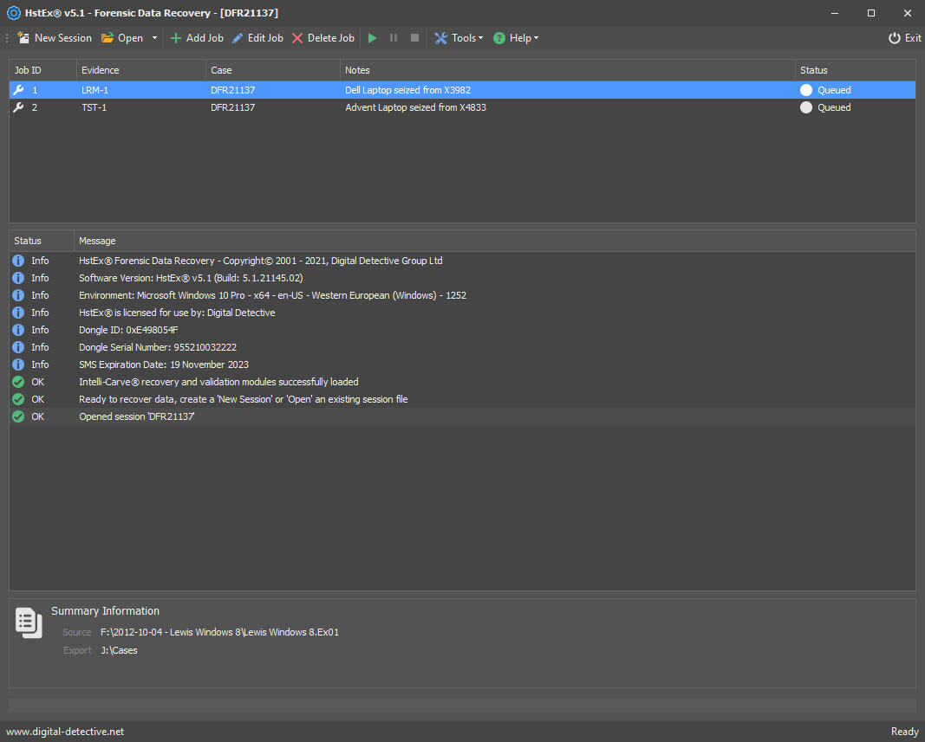Click the HstEx application icon in title bar
The image size is (925, 742).
[x=13, y=13]
